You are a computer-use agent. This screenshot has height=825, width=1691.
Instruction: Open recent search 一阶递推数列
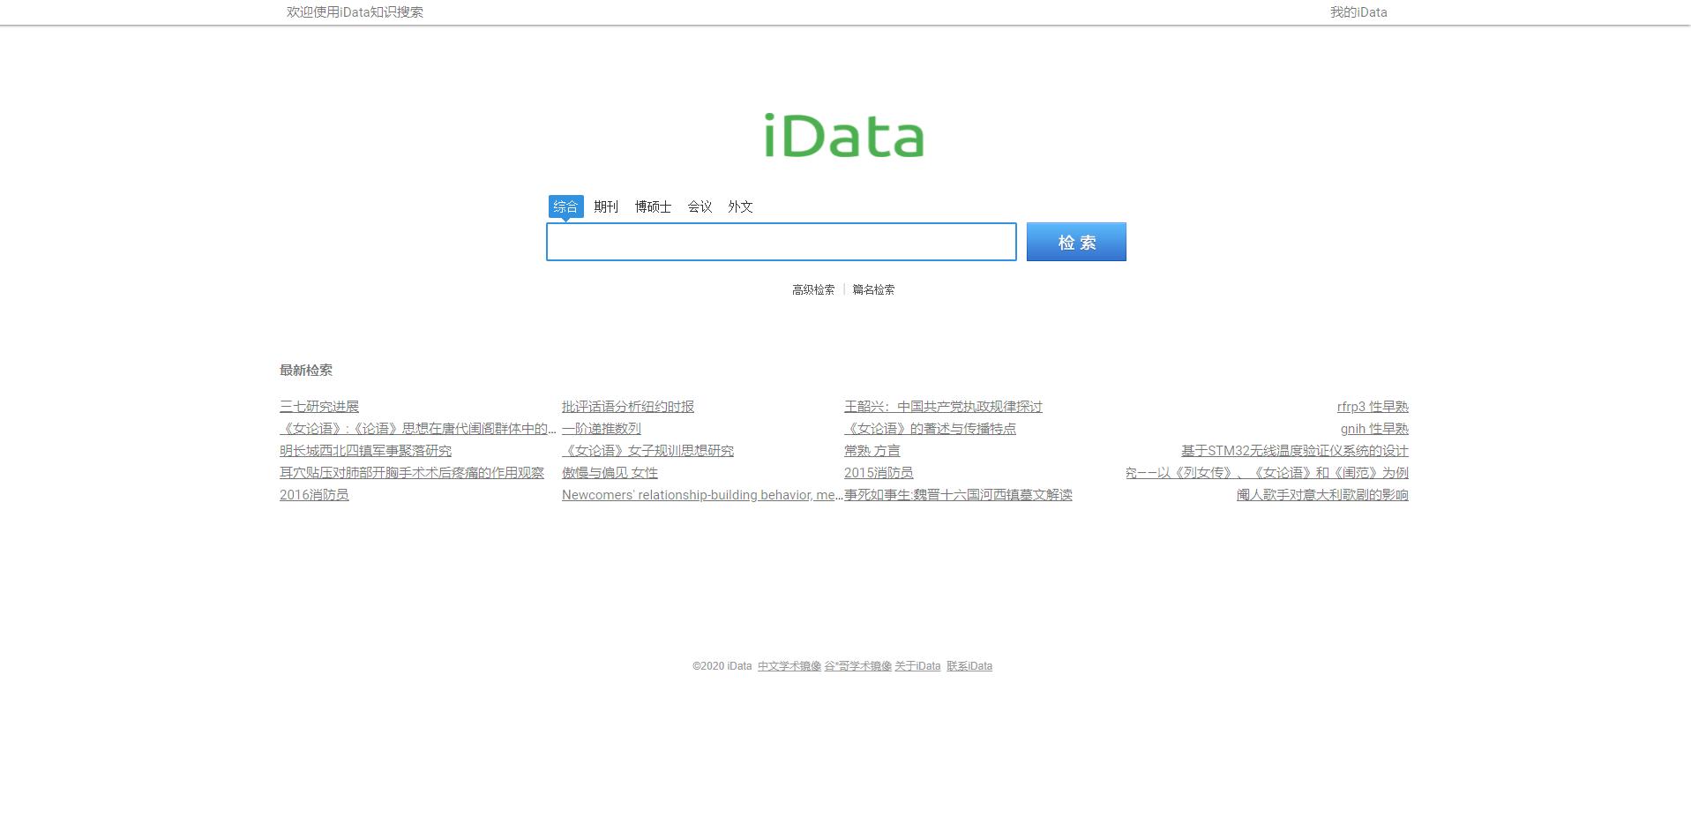click(601, 428)
